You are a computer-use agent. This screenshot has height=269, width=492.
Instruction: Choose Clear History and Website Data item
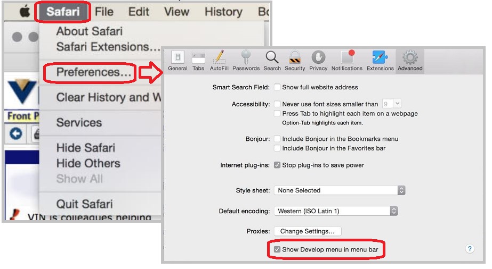tap(109, 97)
